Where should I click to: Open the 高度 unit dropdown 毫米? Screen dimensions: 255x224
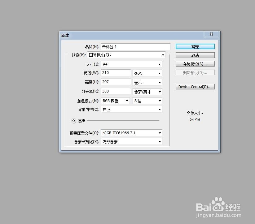coord(147,83)
